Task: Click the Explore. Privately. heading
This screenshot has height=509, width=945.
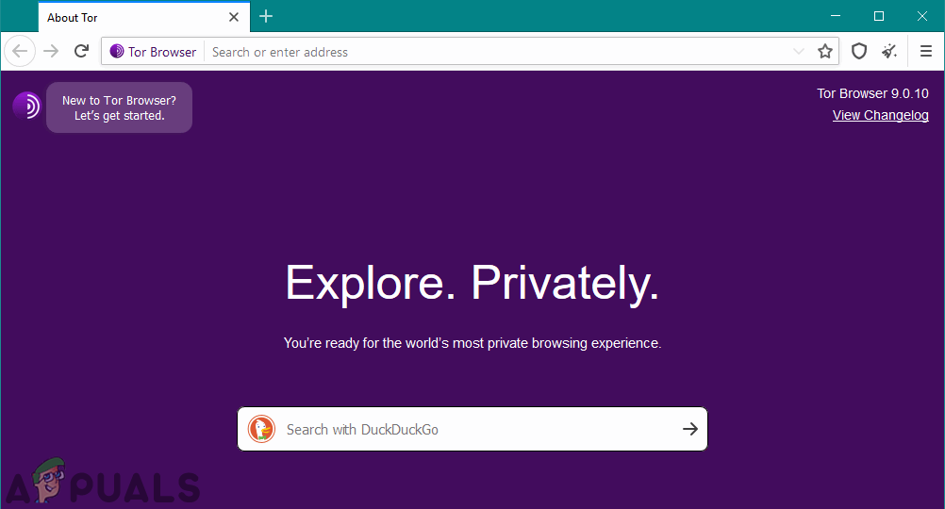Action: (472, 282)
